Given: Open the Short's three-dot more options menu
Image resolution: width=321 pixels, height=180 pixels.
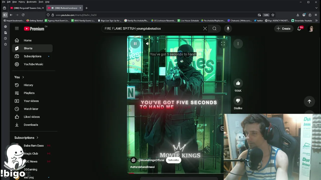Looking at the screenshot, I should tap(238, 43).
